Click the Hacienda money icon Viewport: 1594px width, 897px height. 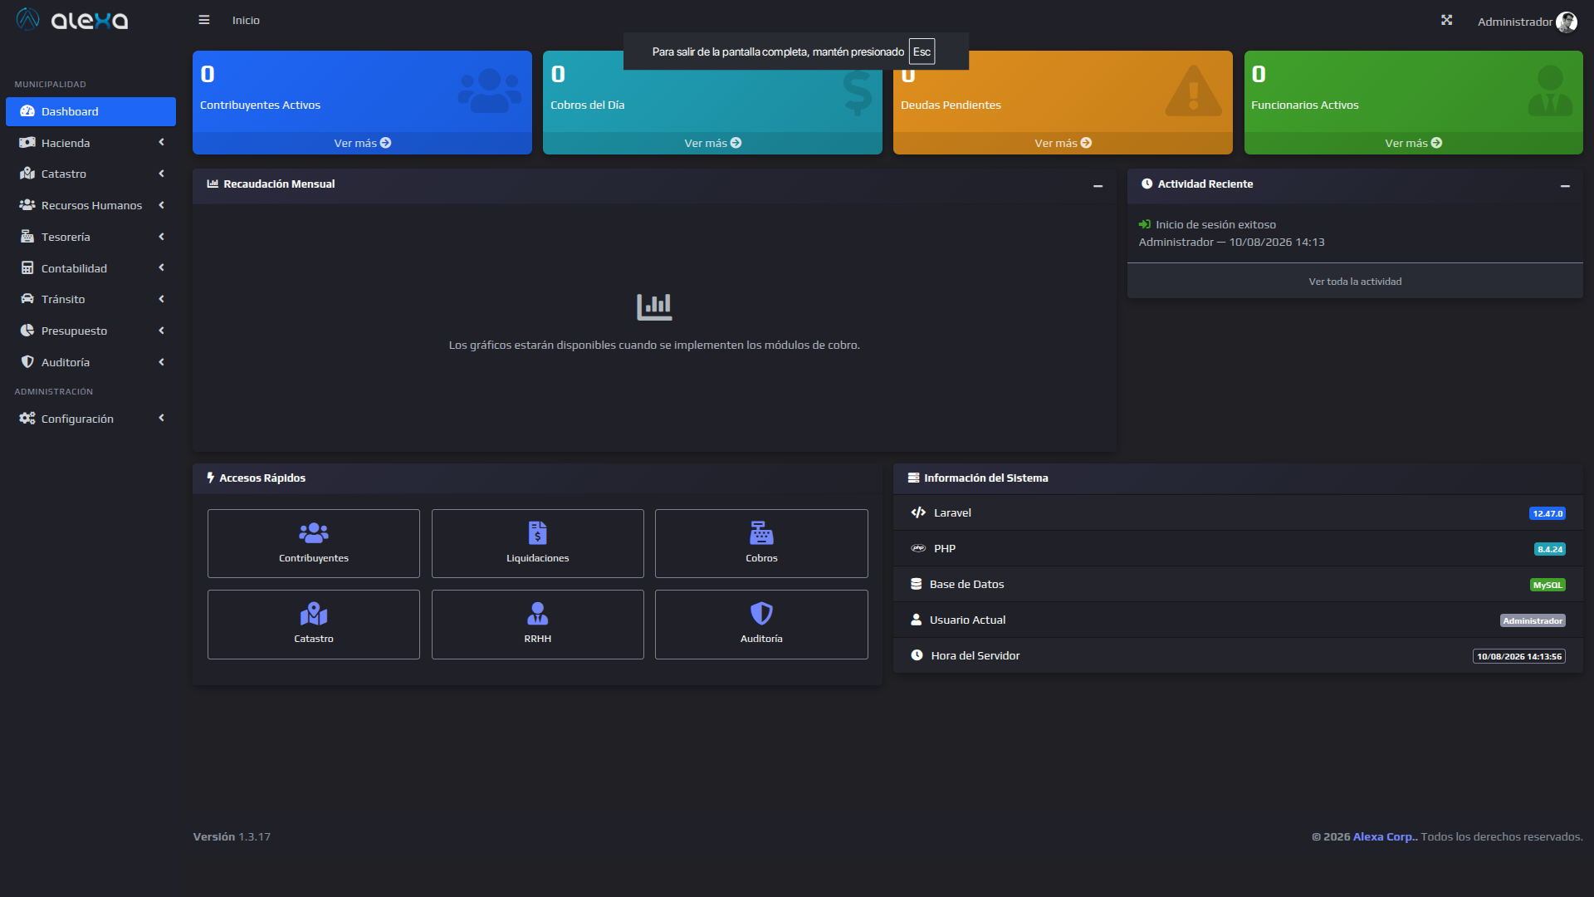pos(27,143)
